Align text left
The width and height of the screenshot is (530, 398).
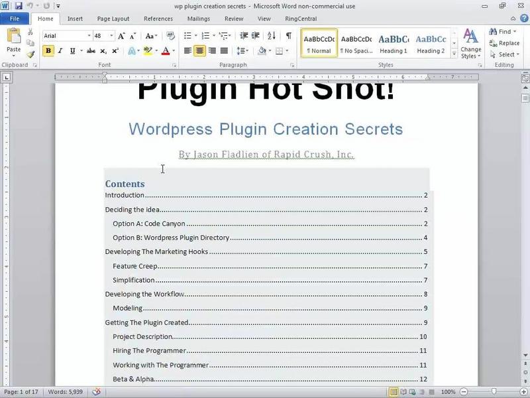click(x=187, y=51)
